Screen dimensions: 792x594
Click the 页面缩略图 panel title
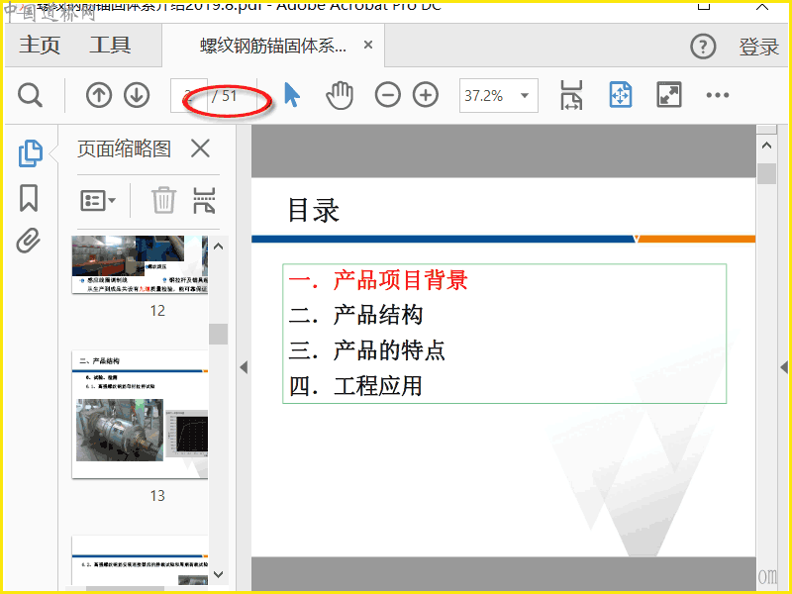tap(125, 149)
